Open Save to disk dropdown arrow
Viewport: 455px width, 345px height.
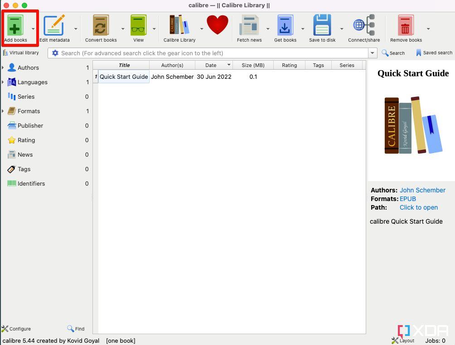342,29
